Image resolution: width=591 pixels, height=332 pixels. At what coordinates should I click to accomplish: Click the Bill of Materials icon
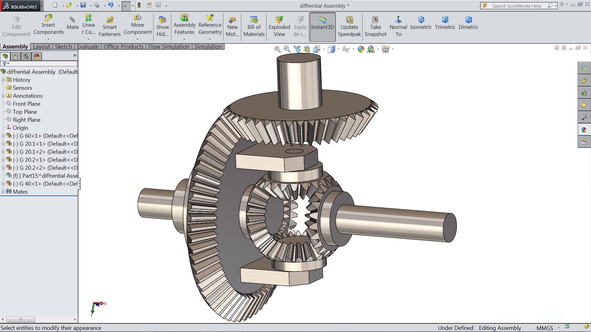point(254,27)
